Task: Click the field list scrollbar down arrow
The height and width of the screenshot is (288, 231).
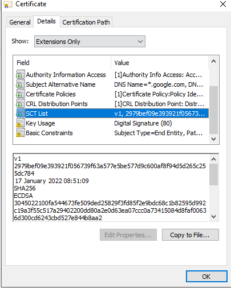Action: point(213,139)
